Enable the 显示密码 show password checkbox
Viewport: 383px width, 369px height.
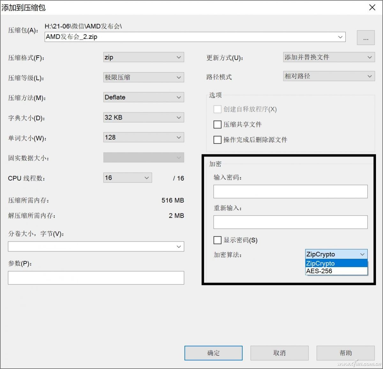(x=217, y=240)
